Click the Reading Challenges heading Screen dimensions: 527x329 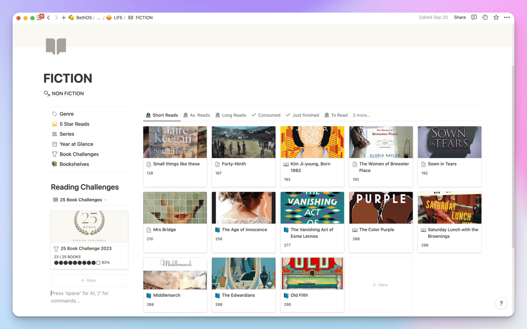coord(85,187)
